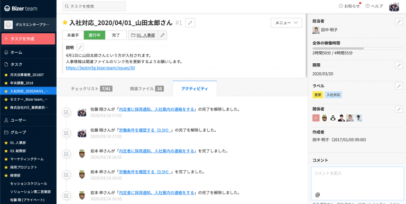Edit the 期限 deadline pencil icon

pos(399,65)
